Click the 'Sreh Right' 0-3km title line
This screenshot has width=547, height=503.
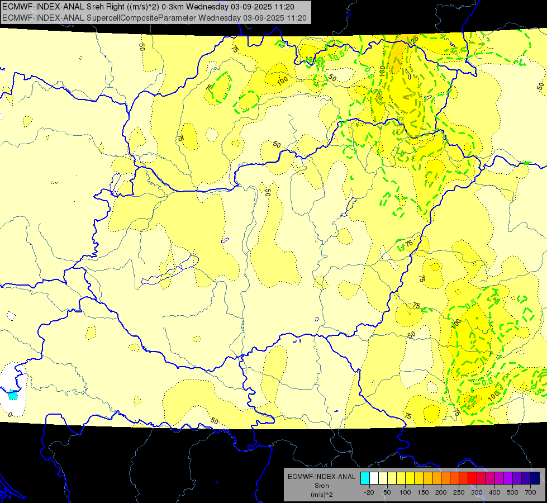coord(148,7)
